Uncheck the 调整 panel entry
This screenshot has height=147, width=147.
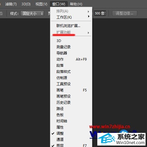(x=71, y=133)
